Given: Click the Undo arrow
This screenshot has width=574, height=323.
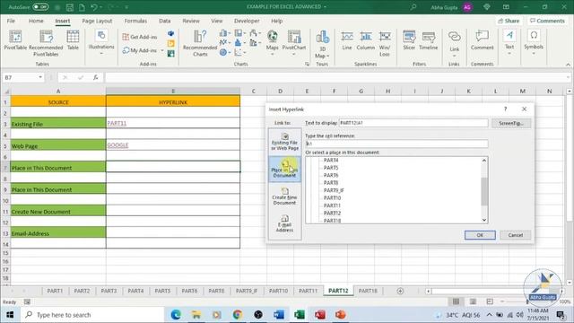Looking at the screenshot, I should pyautogui.click(x=93, y=6).
